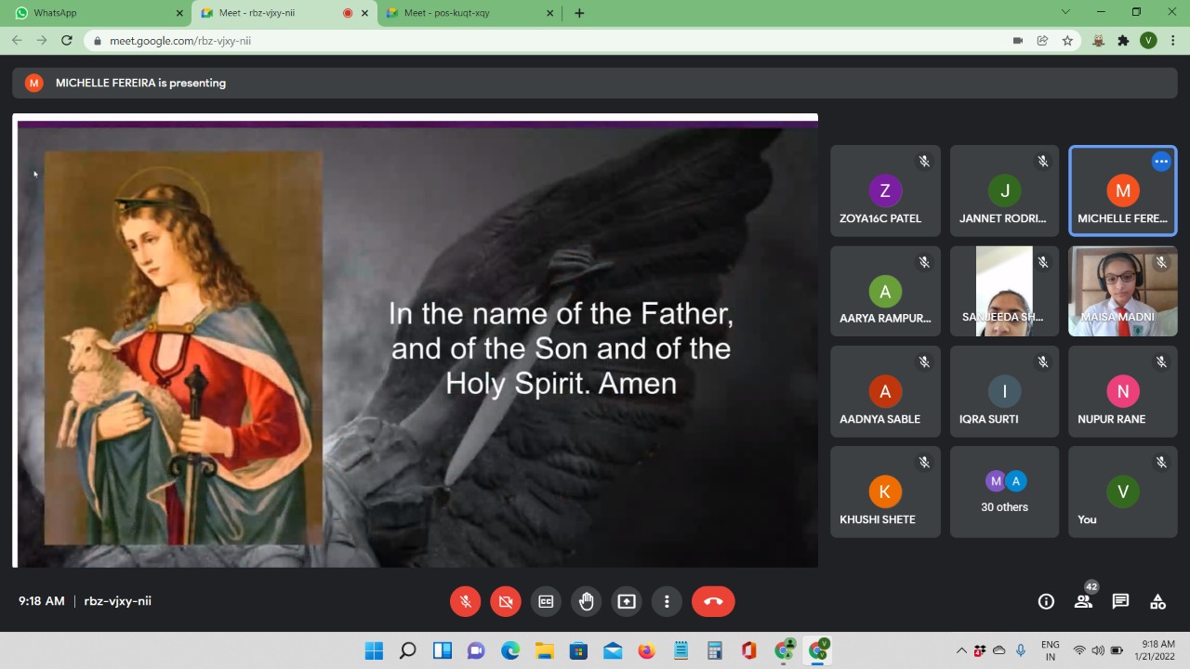Open a new browser tab
Image resolution: width=1190 pixels, height=669 pixels.
coord(579,13)
